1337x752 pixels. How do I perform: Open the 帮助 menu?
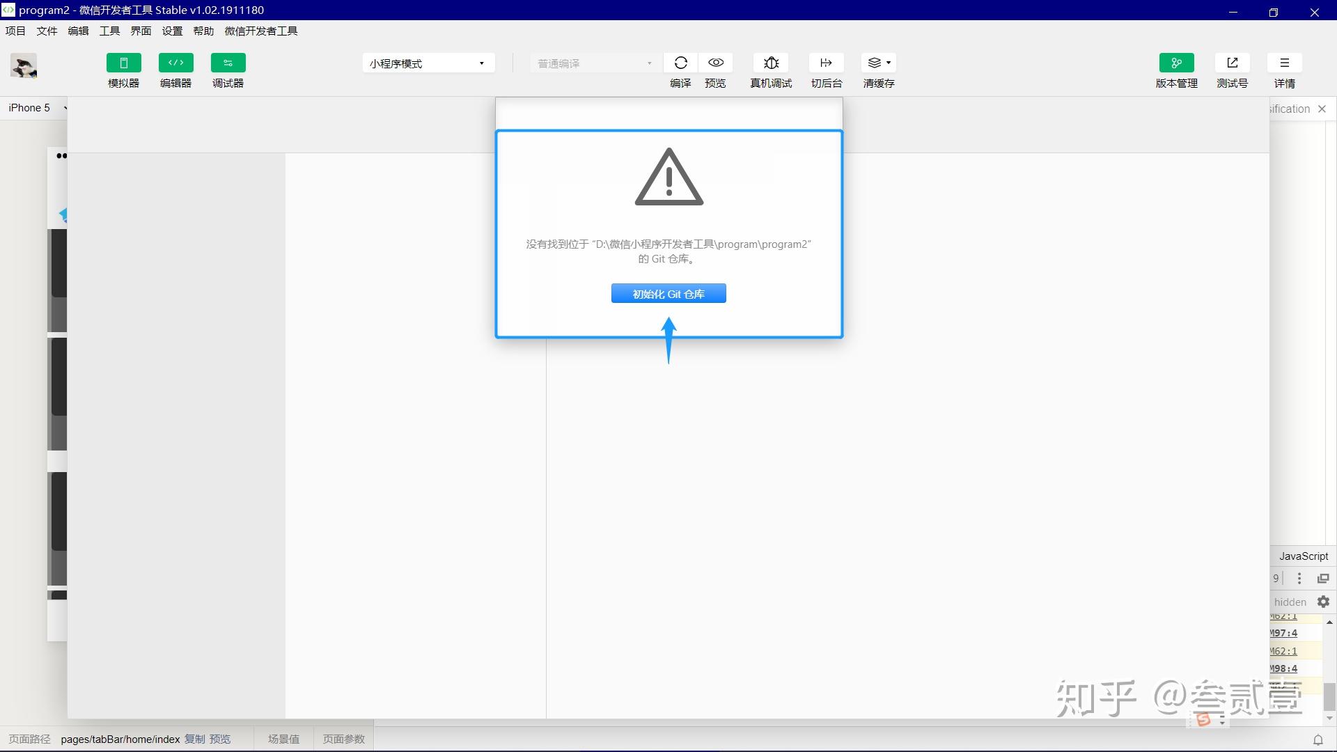pos(203,31)
